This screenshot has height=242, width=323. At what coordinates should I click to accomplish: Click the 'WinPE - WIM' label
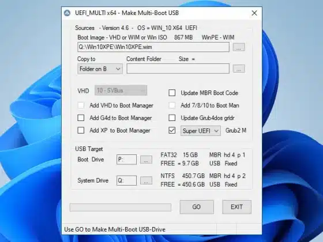[218, 37]
